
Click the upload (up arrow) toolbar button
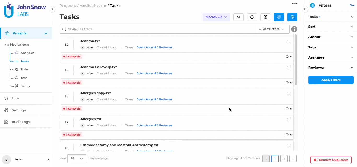pos(266,17)
